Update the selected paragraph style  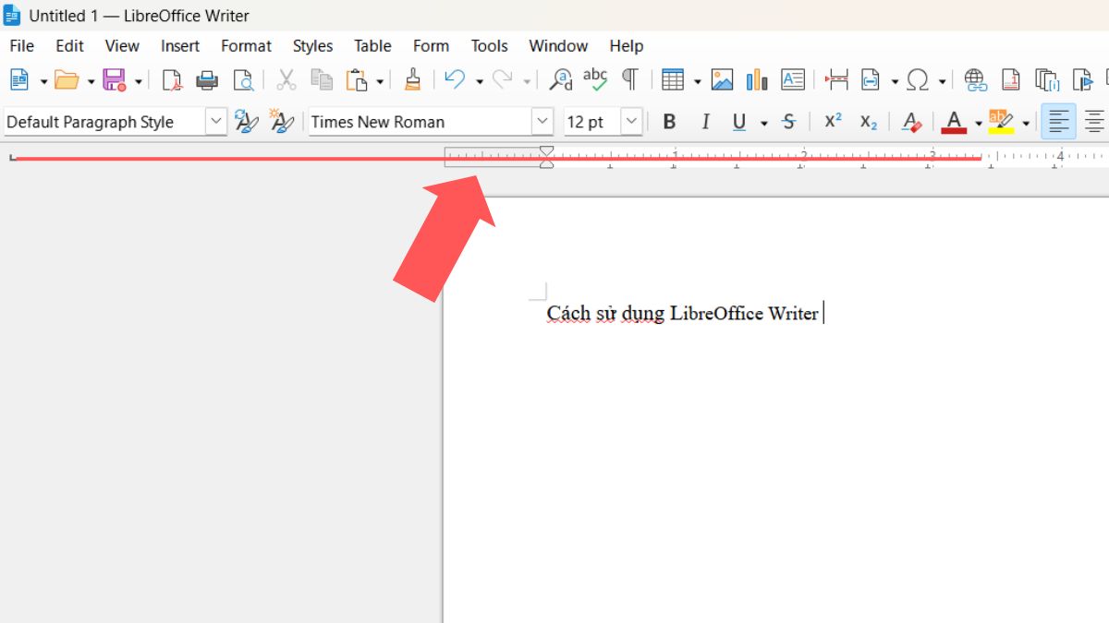pos(246,121)
